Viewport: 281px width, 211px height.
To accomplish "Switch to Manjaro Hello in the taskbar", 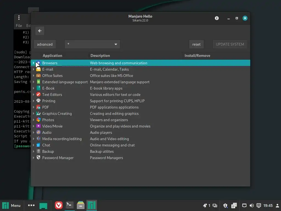I will [x=92, y=205].
